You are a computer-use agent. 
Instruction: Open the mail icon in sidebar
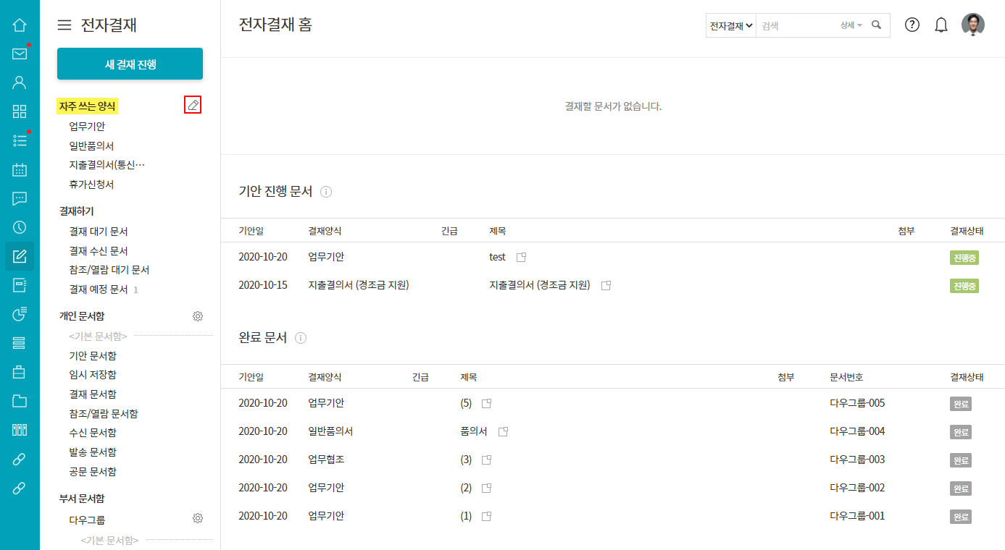20,54
